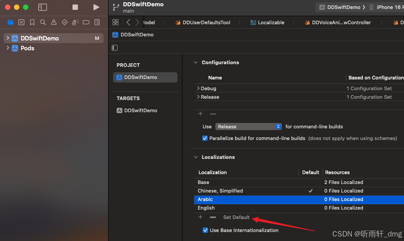The width and height of the screenshot is (404, 241).
Task: Stop the running build
Action: point(75,7)
